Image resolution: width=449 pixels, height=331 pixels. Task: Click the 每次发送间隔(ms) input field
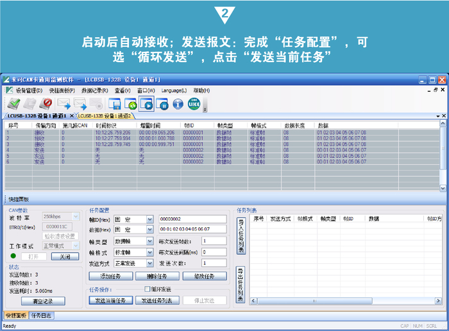pyautogui.click(x=214, y=252)
